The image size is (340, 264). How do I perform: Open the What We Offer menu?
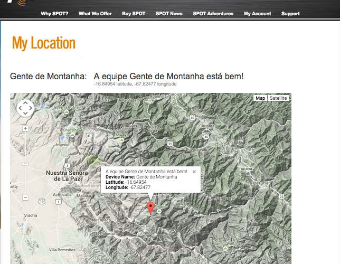tap(95, 14)
